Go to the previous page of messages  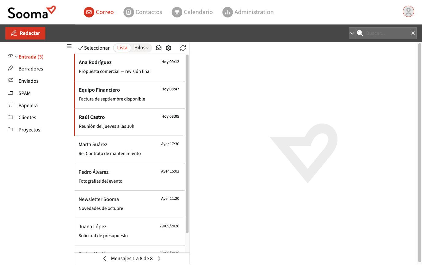[105, 259]
